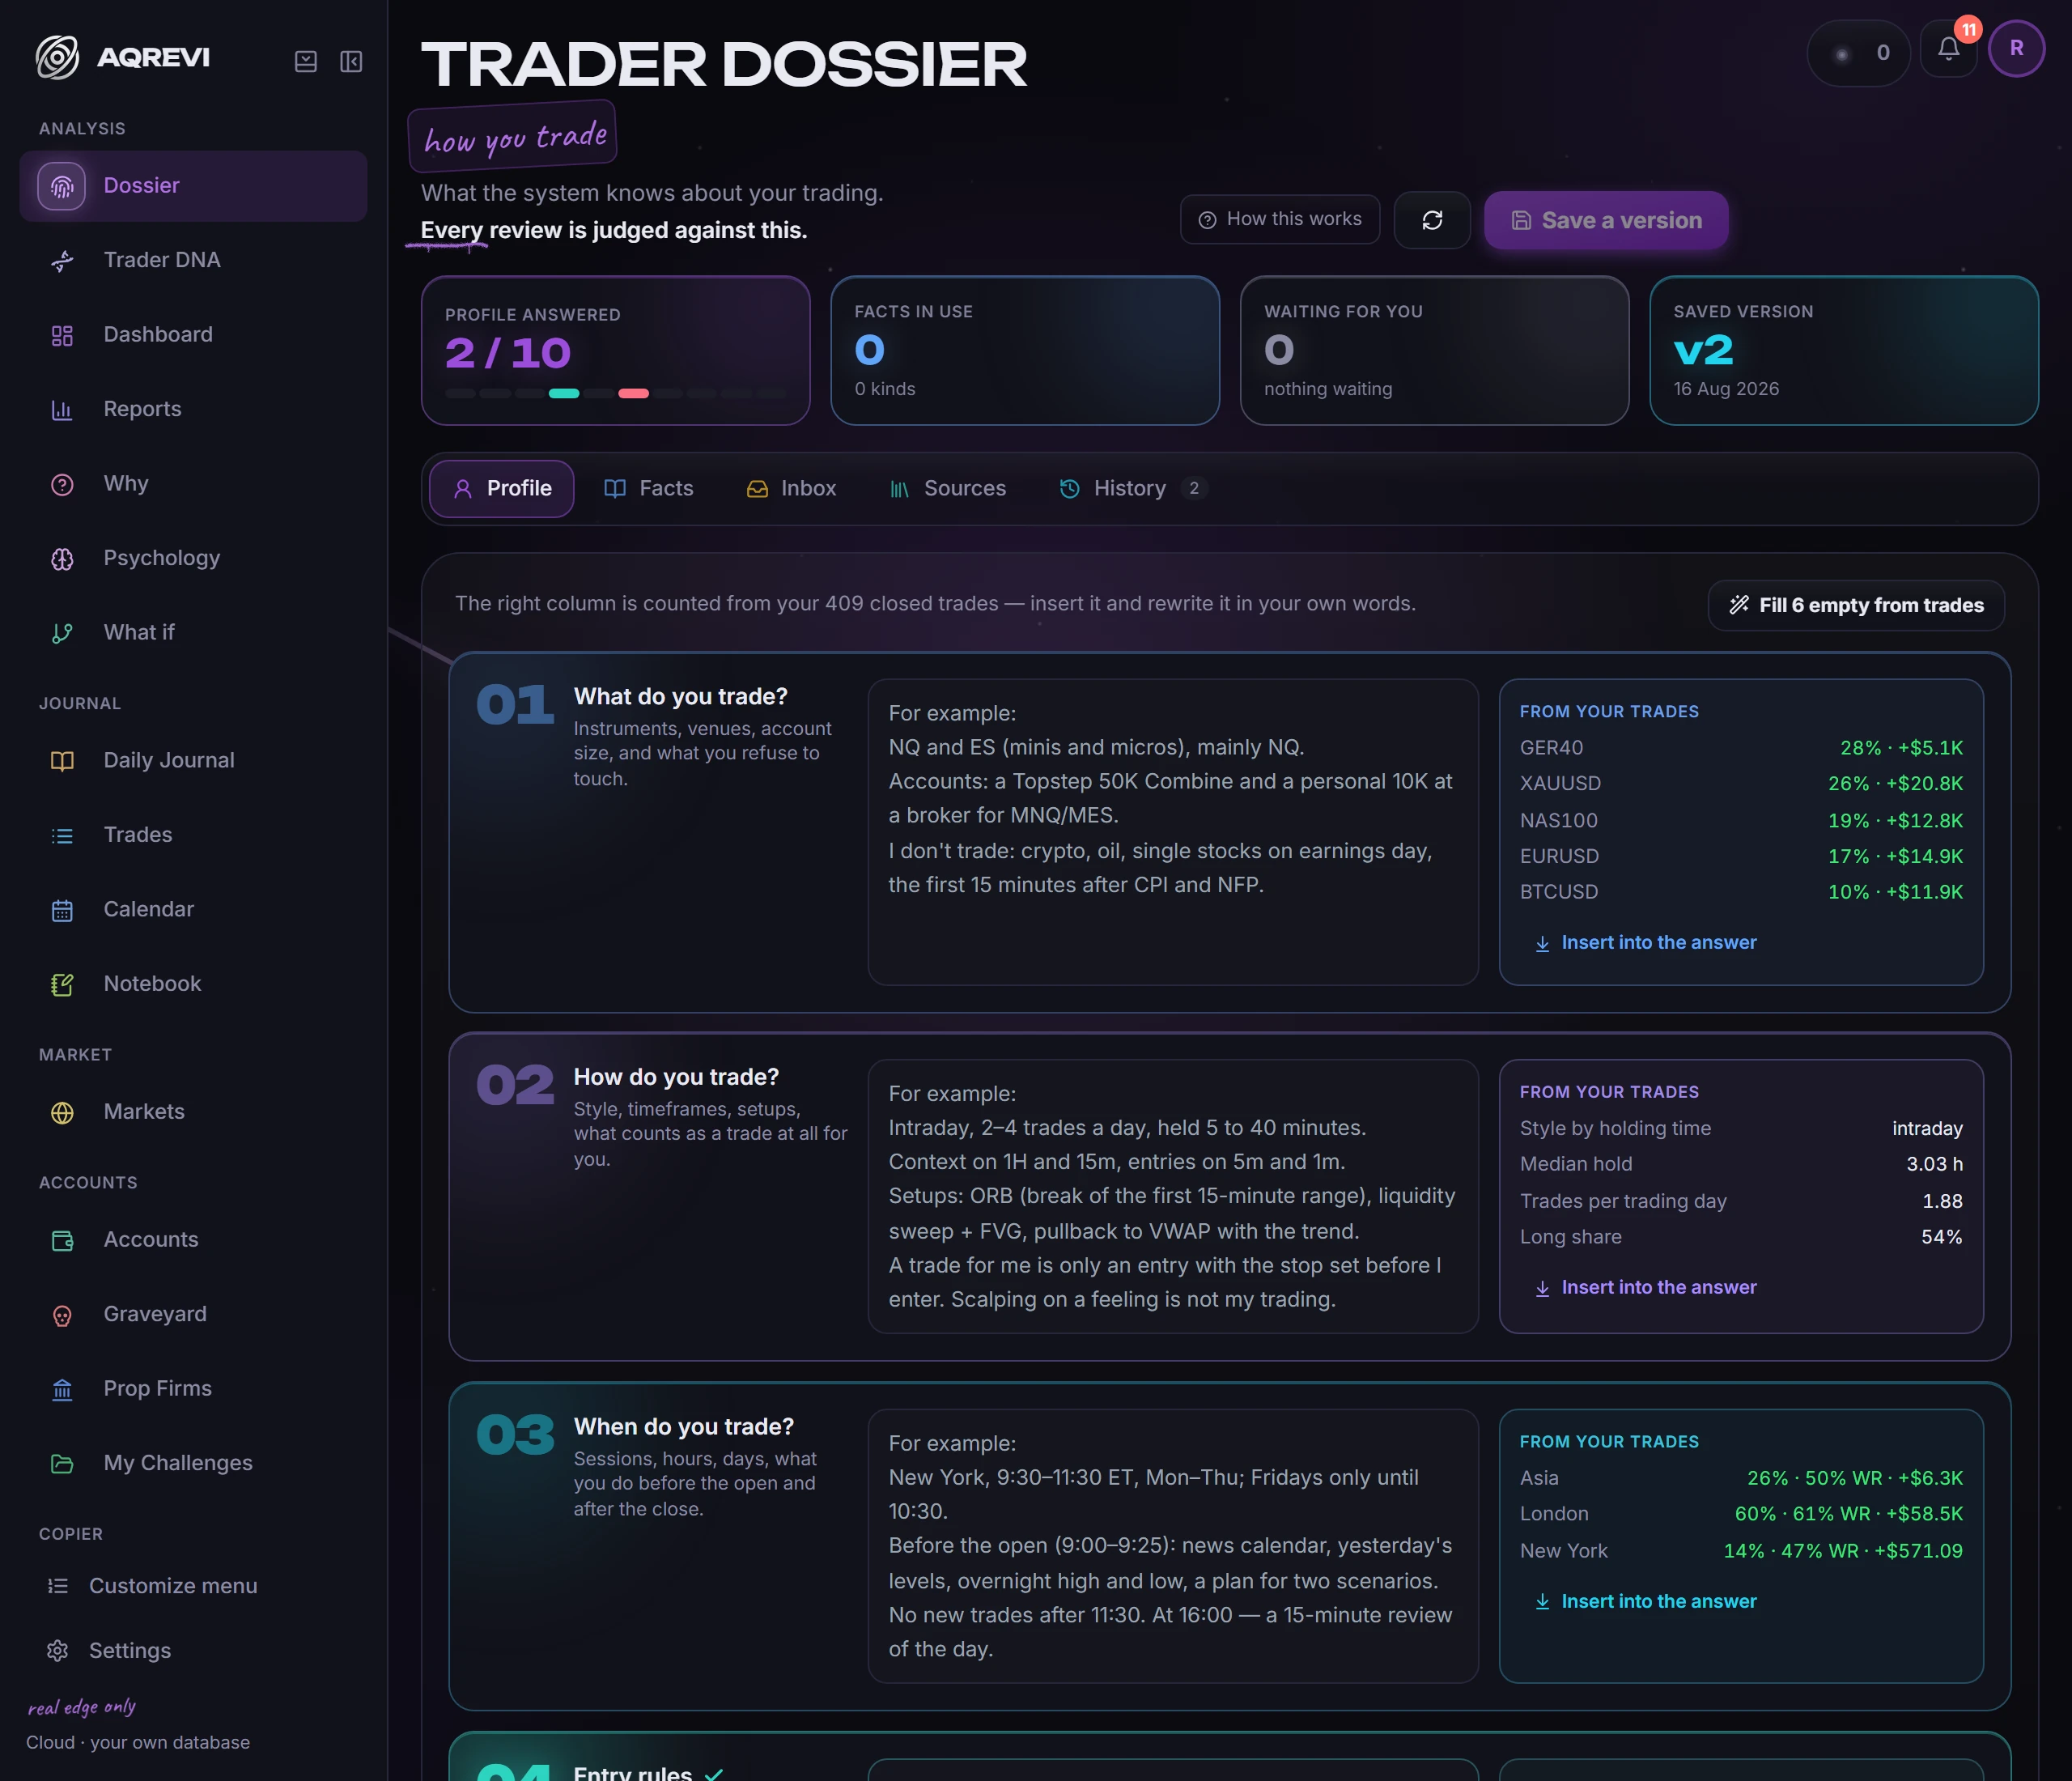Image resolution: width=2072 pixels, height=1781 pixels.
Task: Open the notifications bell icon
Action: tap(1948, 49)
